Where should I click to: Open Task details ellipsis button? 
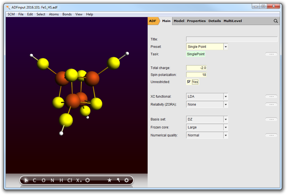(271, 54)
